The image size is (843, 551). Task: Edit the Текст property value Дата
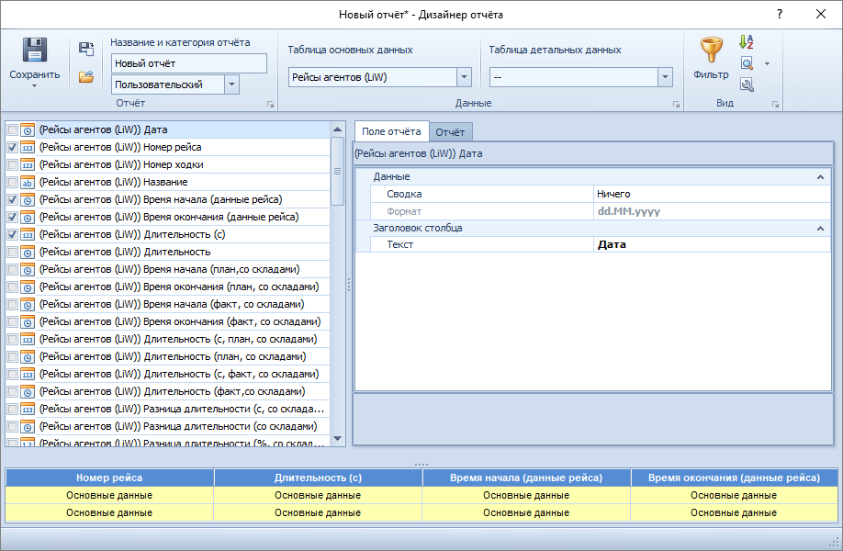click(x=712, y=244)
